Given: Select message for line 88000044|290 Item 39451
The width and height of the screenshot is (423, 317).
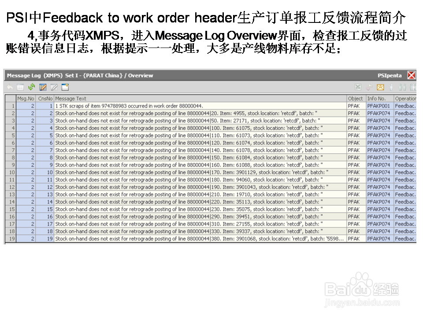Looking at the screenshot, I should click(200, 217).
